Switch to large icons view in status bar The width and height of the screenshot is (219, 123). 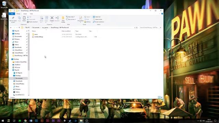pos(162,97)
